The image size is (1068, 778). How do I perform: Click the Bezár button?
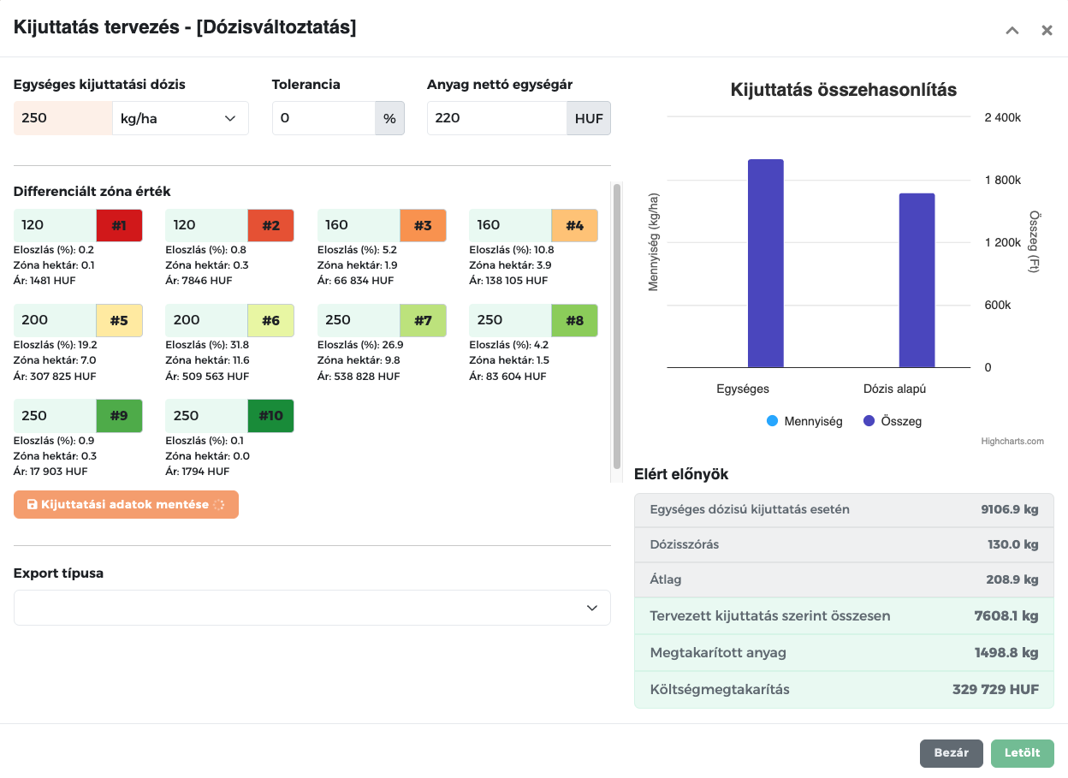(952, 753)
